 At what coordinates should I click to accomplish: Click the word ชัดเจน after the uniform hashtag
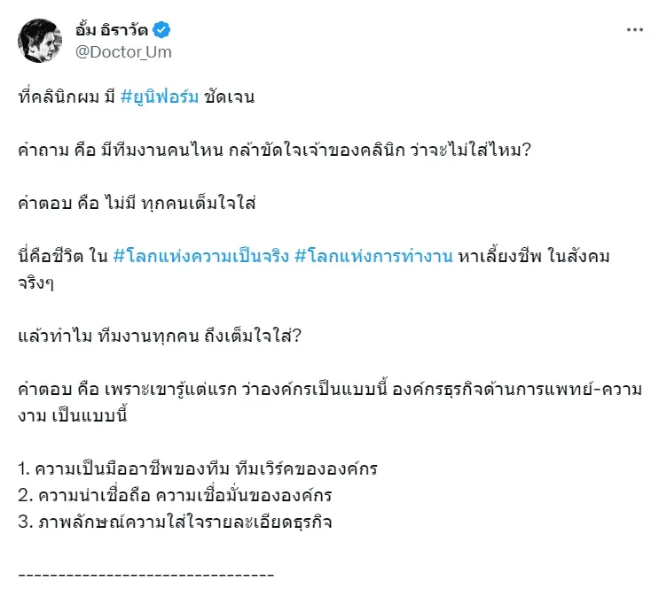pyautogui.click(x=230, y=97)
